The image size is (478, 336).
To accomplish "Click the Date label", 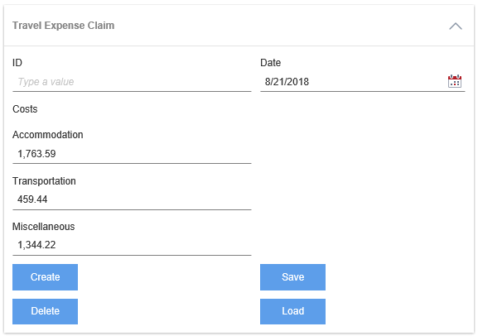I will tap(270, 63).
